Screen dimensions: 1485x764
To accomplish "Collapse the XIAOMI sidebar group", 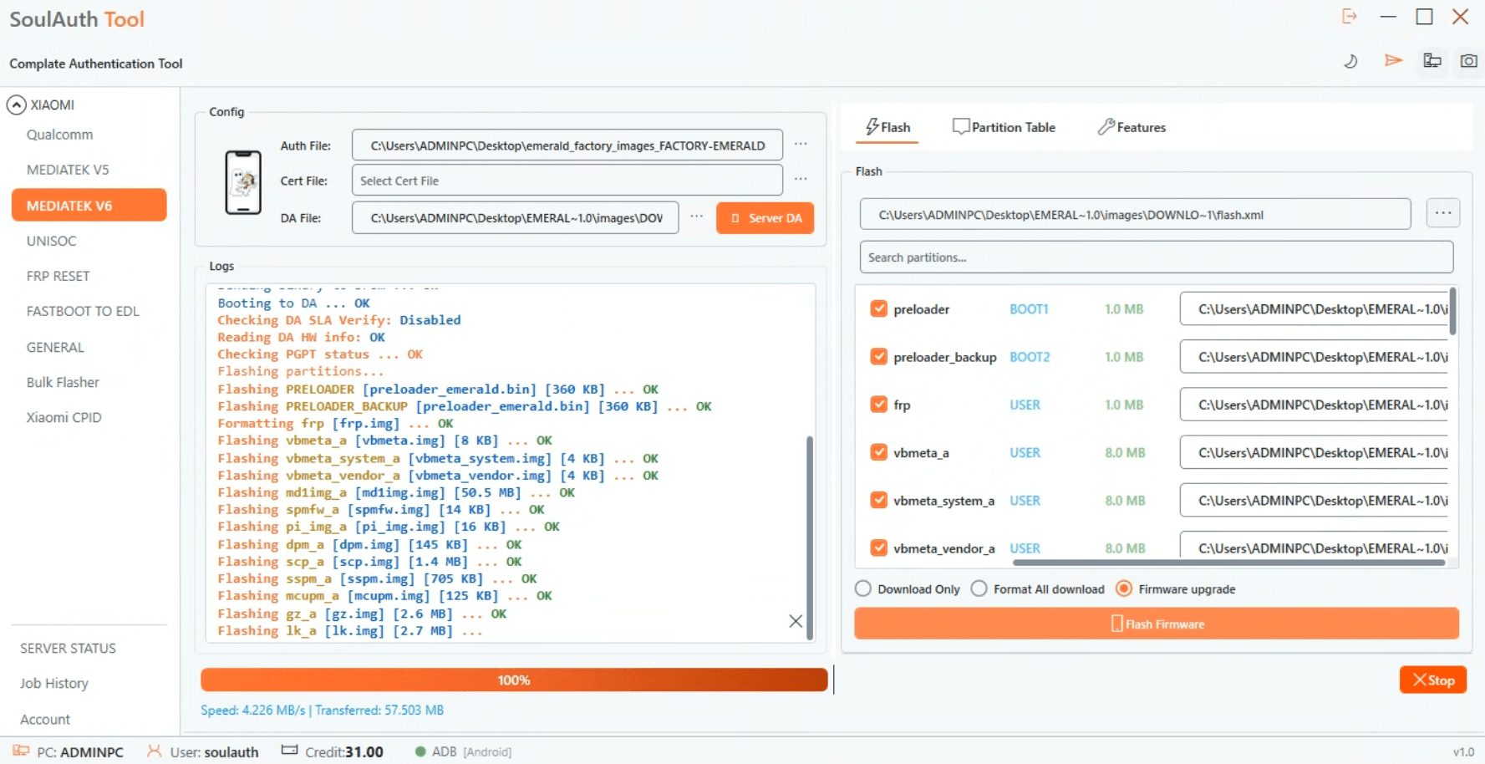I will [x=16, y=104].
